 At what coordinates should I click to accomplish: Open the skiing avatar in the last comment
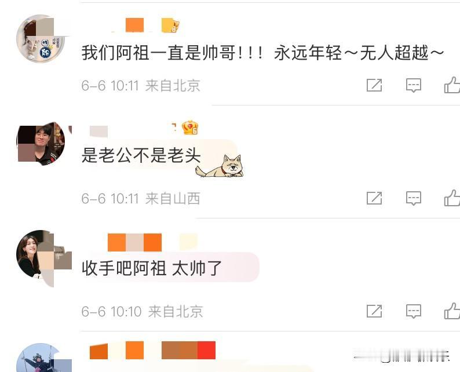[x=41, y=358]
